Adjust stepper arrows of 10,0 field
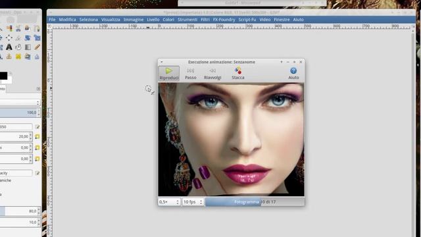The image size is (421, 237). click(38, 223)
